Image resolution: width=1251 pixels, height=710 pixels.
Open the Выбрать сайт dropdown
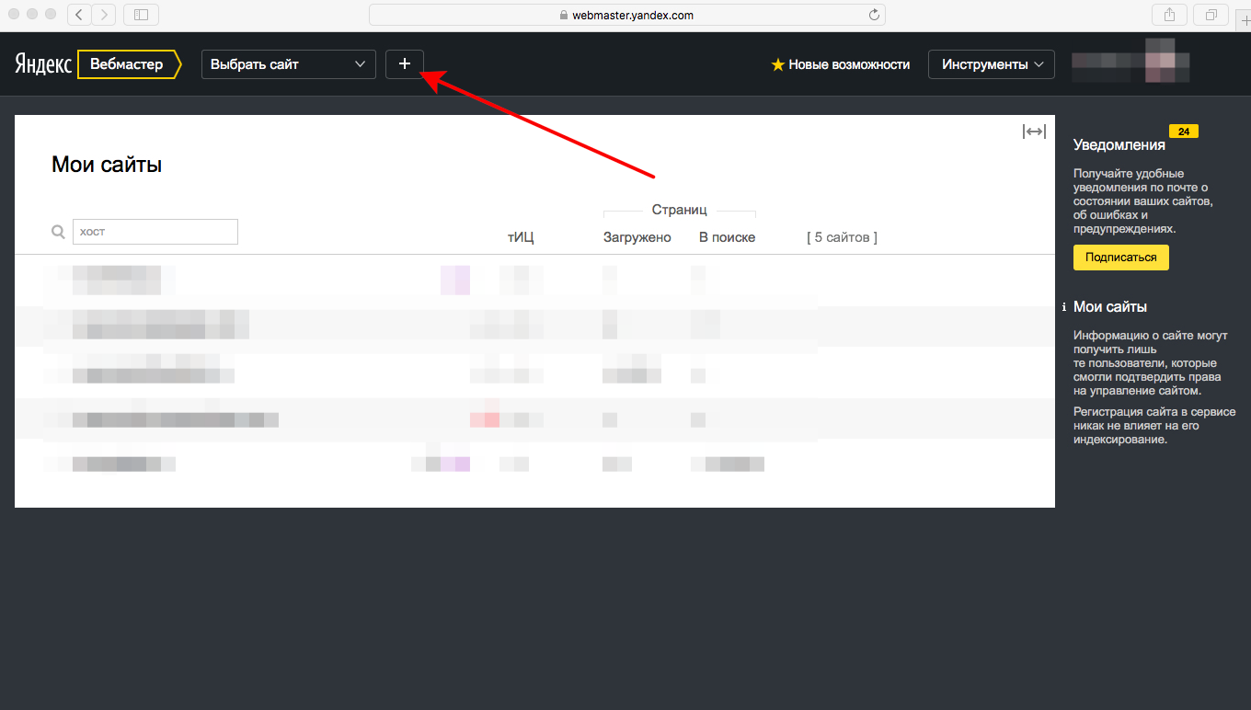[289, 64]
